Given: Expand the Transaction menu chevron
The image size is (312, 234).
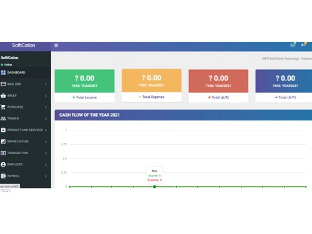Looking at the screenshot, I should click(46, 153).
